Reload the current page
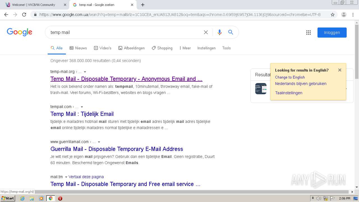 pyautogui.click(x=24, y=15)
